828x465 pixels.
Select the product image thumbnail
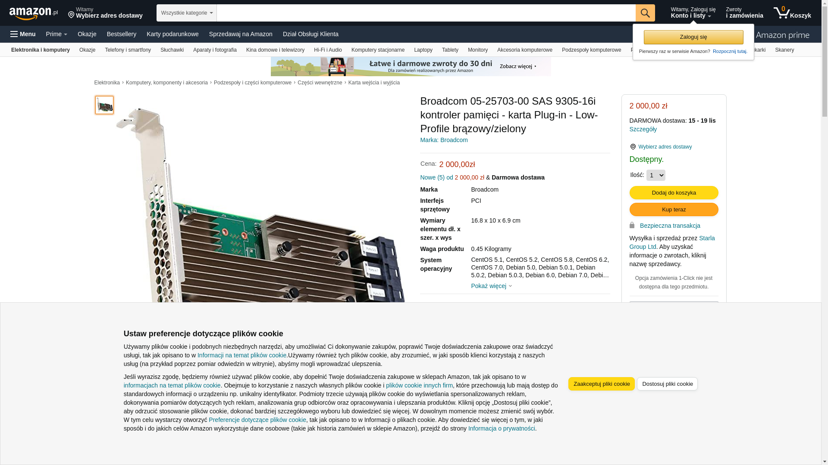point(104,105)
